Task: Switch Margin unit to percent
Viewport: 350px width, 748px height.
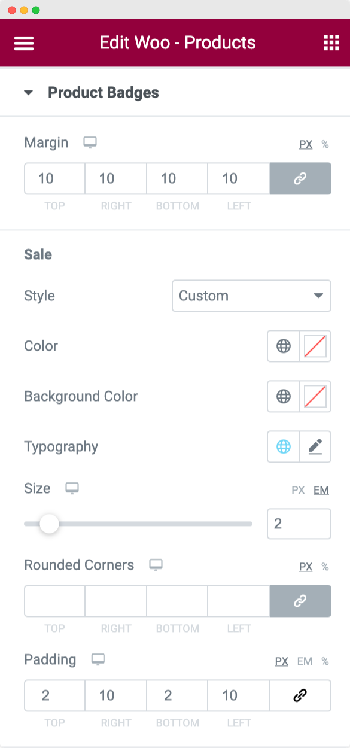Action: click(x=325, y=144)
